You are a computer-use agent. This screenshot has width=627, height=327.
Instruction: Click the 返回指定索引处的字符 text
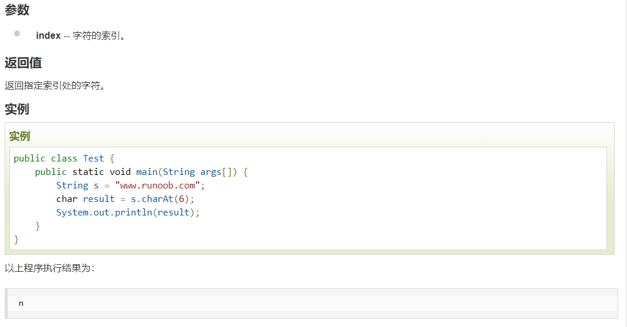point(55,86)
